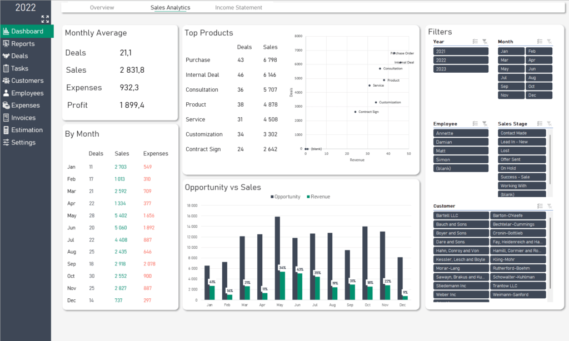Screen dimensions: 569x341
Task: Select Contact Made in Sales Stage filter
Action: point(522,133)
